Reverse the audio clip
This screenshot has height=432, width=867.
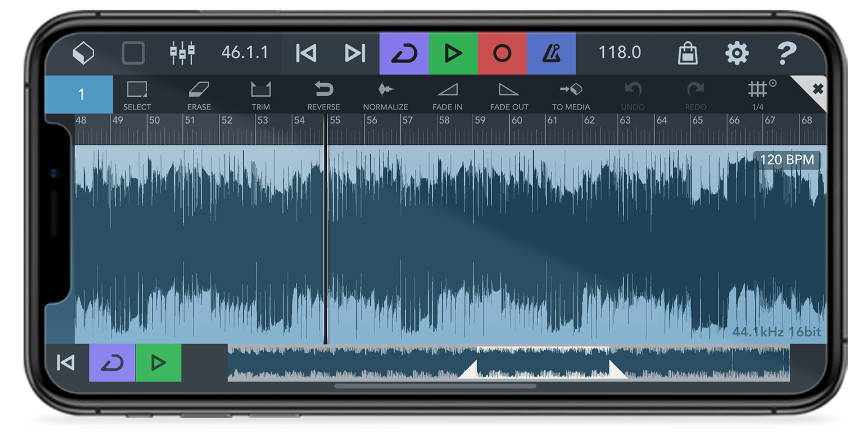pos(324,95)
